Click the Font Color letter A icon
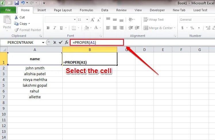215x140 pixels. tap(96, 28)
